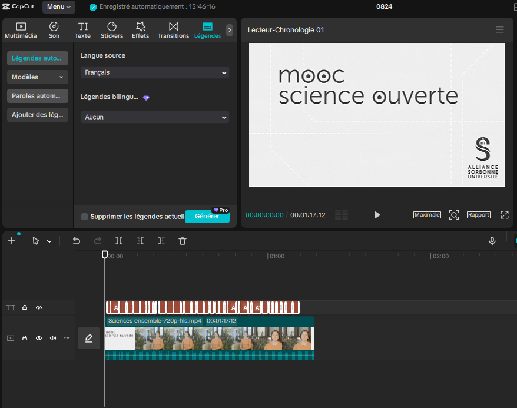Undo the last action

[77, 241]
